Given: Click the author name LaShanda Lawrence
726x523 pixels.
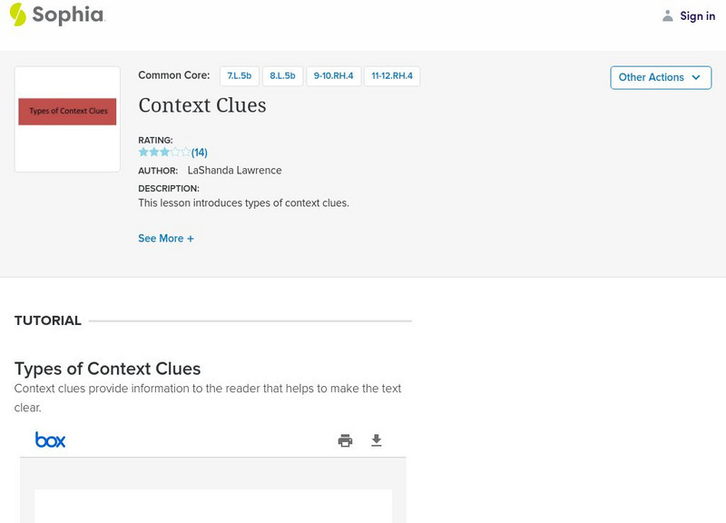Looking at the screenshot, I should [x=234, y=171].
